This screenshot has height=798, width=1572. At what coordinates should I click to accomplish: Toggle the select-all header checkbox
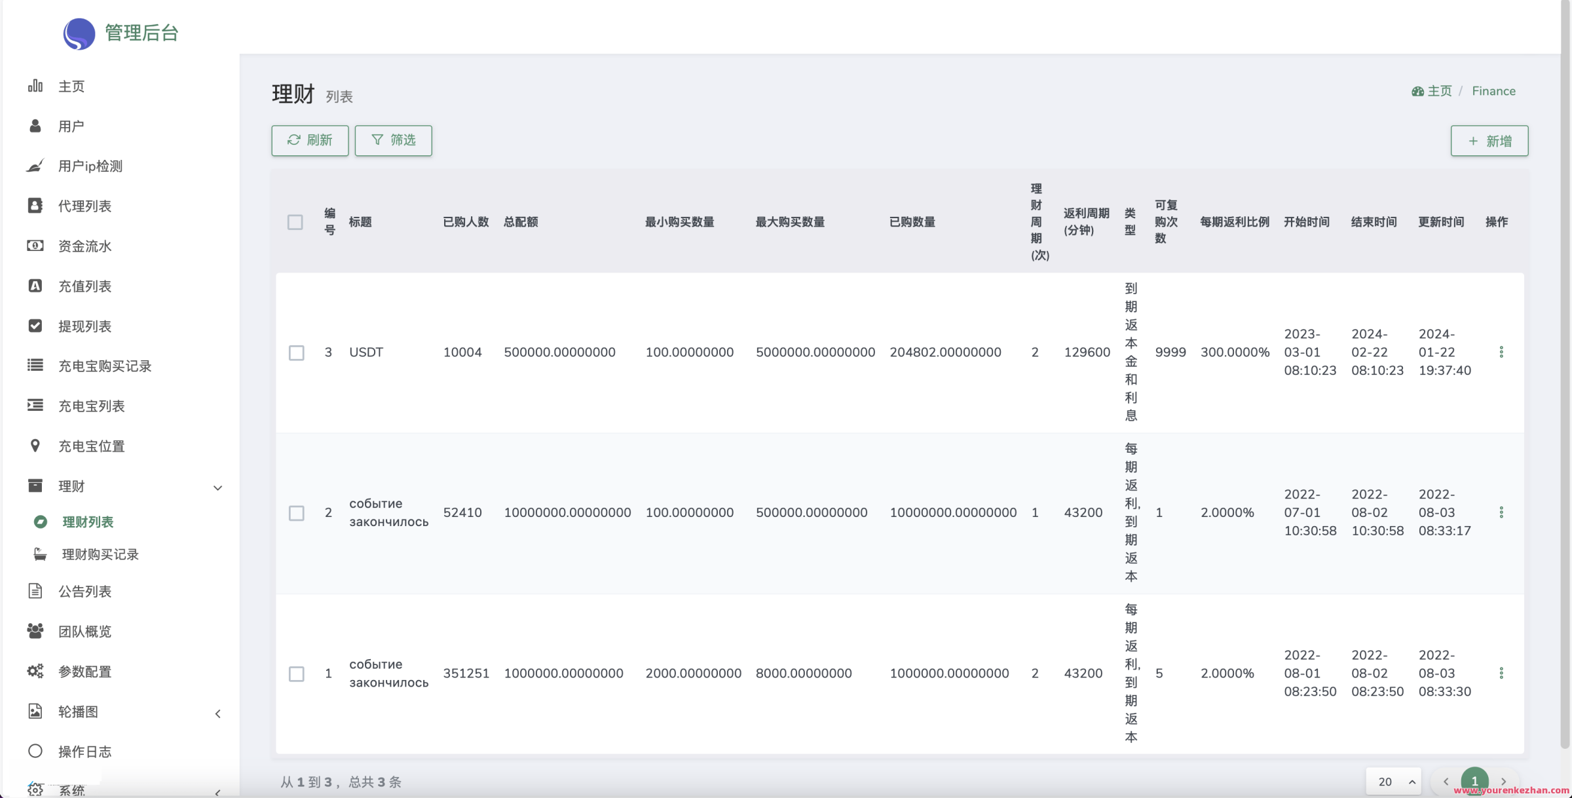(295, 222)
